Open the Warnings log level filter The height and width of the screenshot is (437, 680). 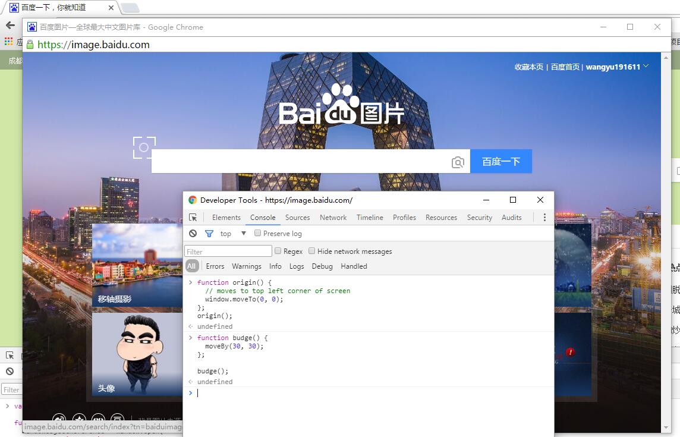[x=247, y=266]
